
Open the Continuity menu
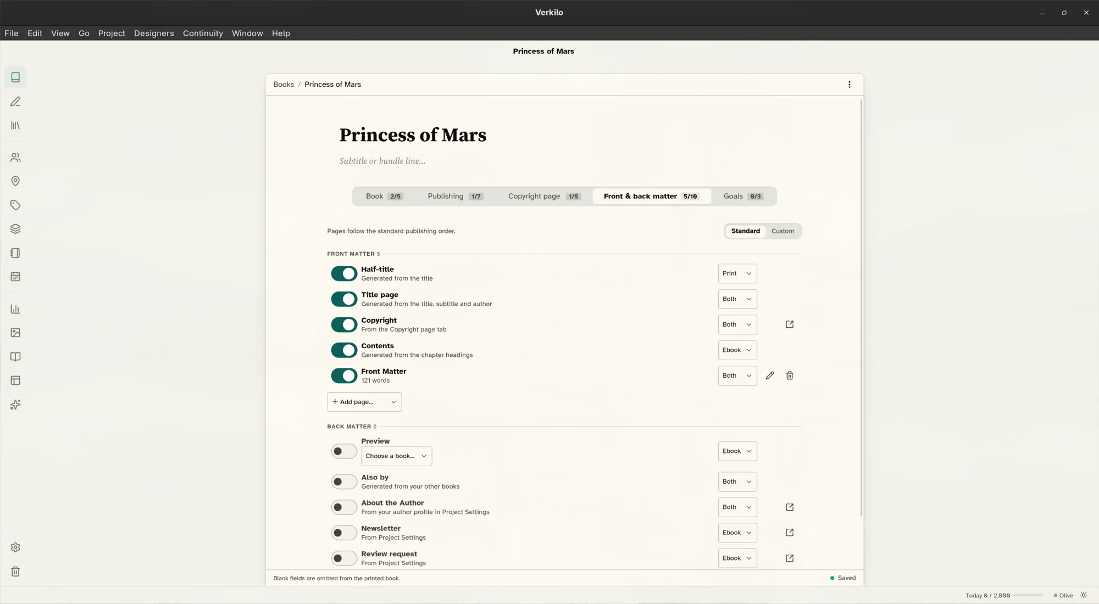pos(203,33)
